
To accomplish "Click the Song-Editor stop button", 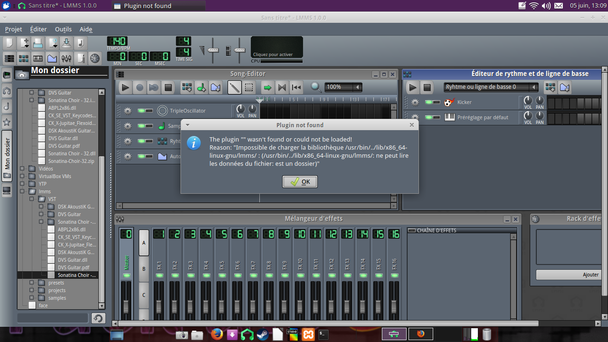I will coord(168,87).
